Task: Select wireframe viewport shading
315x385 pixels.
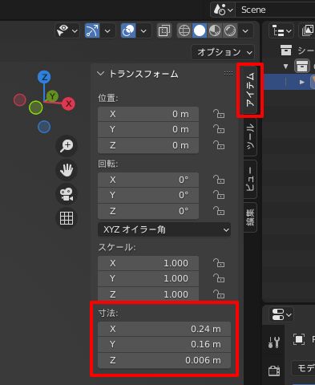Action: point(184,30)
